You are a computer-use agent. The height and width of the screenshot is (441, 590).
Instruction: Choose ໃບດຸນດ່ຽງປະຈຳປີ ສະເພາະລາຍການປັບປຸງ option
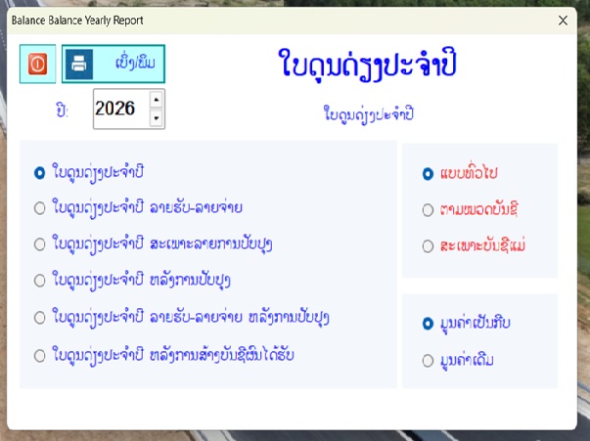pos(40,243)
